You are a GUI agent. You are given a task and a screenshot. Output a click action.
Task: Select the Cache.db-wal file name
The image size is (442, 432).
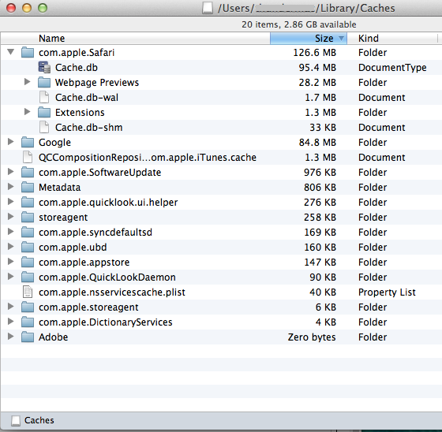(87, 98)
